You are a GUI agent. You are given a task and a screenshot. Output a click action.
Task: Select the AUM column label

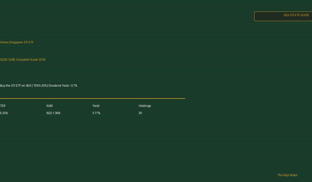49,106
